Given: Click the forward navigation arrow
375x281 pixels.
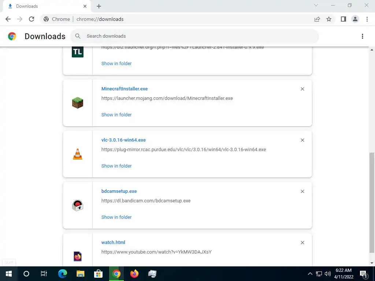Looking at the screenshot, I should click(20, 19).
